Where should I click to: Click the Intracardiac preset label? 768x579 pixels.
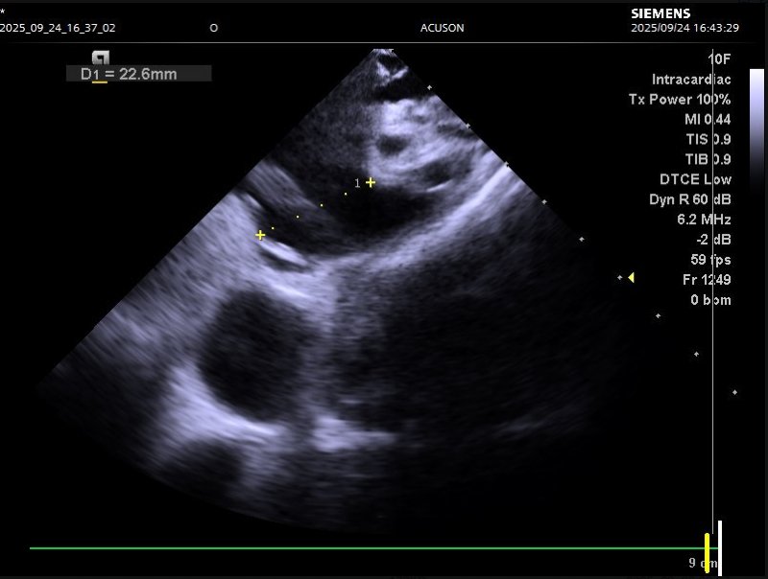(691, 79)
